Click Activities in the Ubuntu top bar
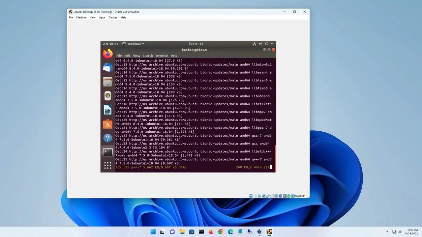Viewport: 422px width, 237px height. coord(110,43)
